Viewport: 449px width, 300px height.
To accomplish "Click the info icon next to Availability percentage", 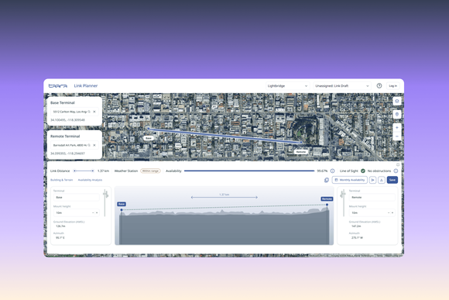I will point(332,171).
